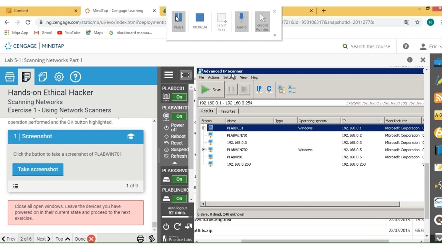Screen dimensions: 442x249
Task: Go to Next page of lab guide
Action: tap(44, 239)
